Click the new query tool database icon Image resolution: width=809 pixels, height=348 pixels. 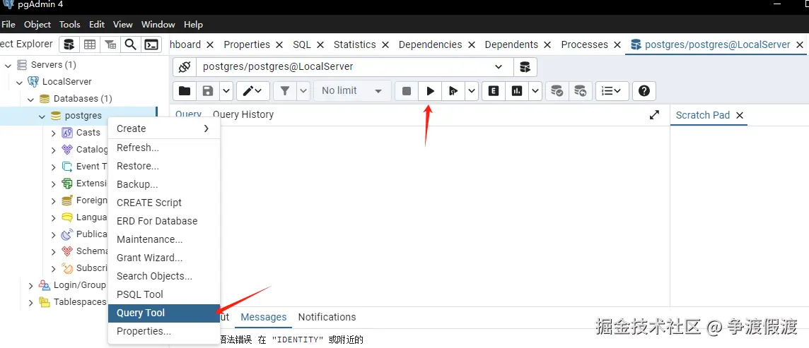coord(525,67)
